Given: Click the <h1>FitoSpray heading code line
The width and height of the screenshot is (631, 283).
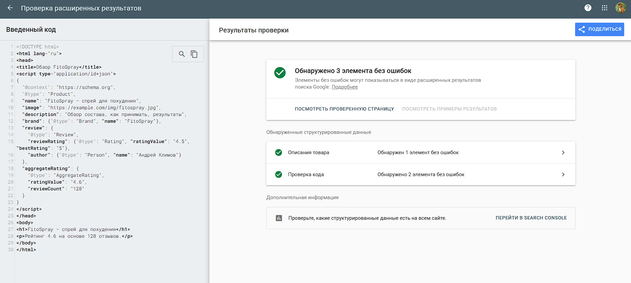Looking at the screenshot, I should click(73, 229).
